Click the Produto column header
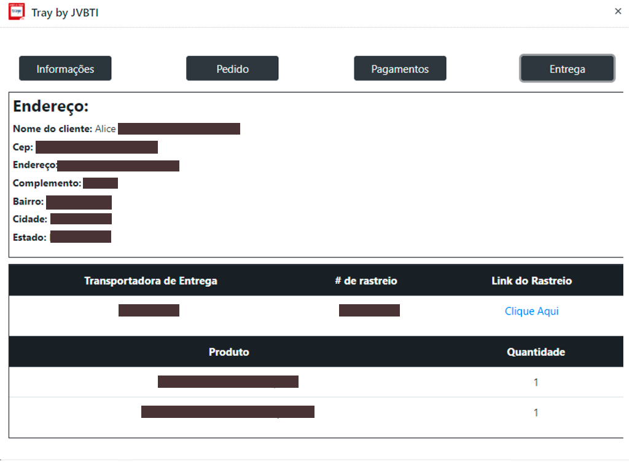Viewport: 629px width, 472px height. click(x=229, y=352)
